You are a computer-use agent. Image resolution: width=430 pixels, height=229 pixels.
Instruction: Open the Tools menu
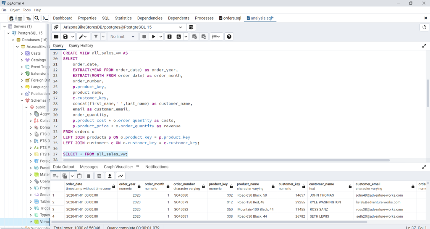coord(26,10)
